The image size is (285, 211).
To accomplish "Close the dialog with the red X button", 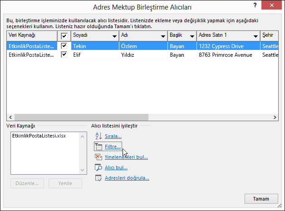I will (272, 5).
